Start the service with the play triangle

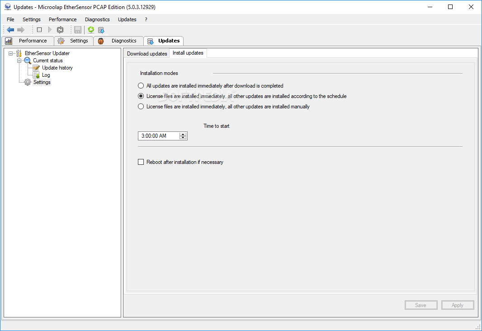click(50, 30)
